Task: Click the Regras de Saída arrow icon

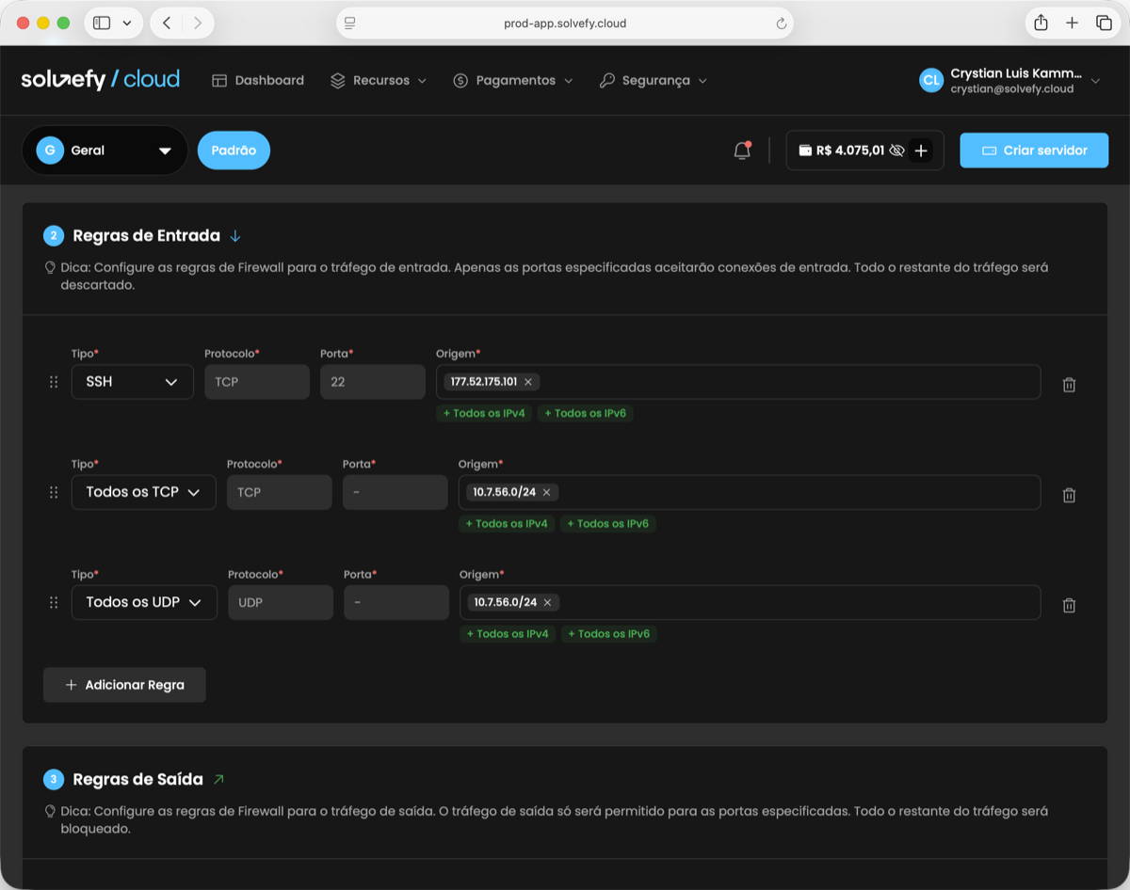Action: pos(218,779)
